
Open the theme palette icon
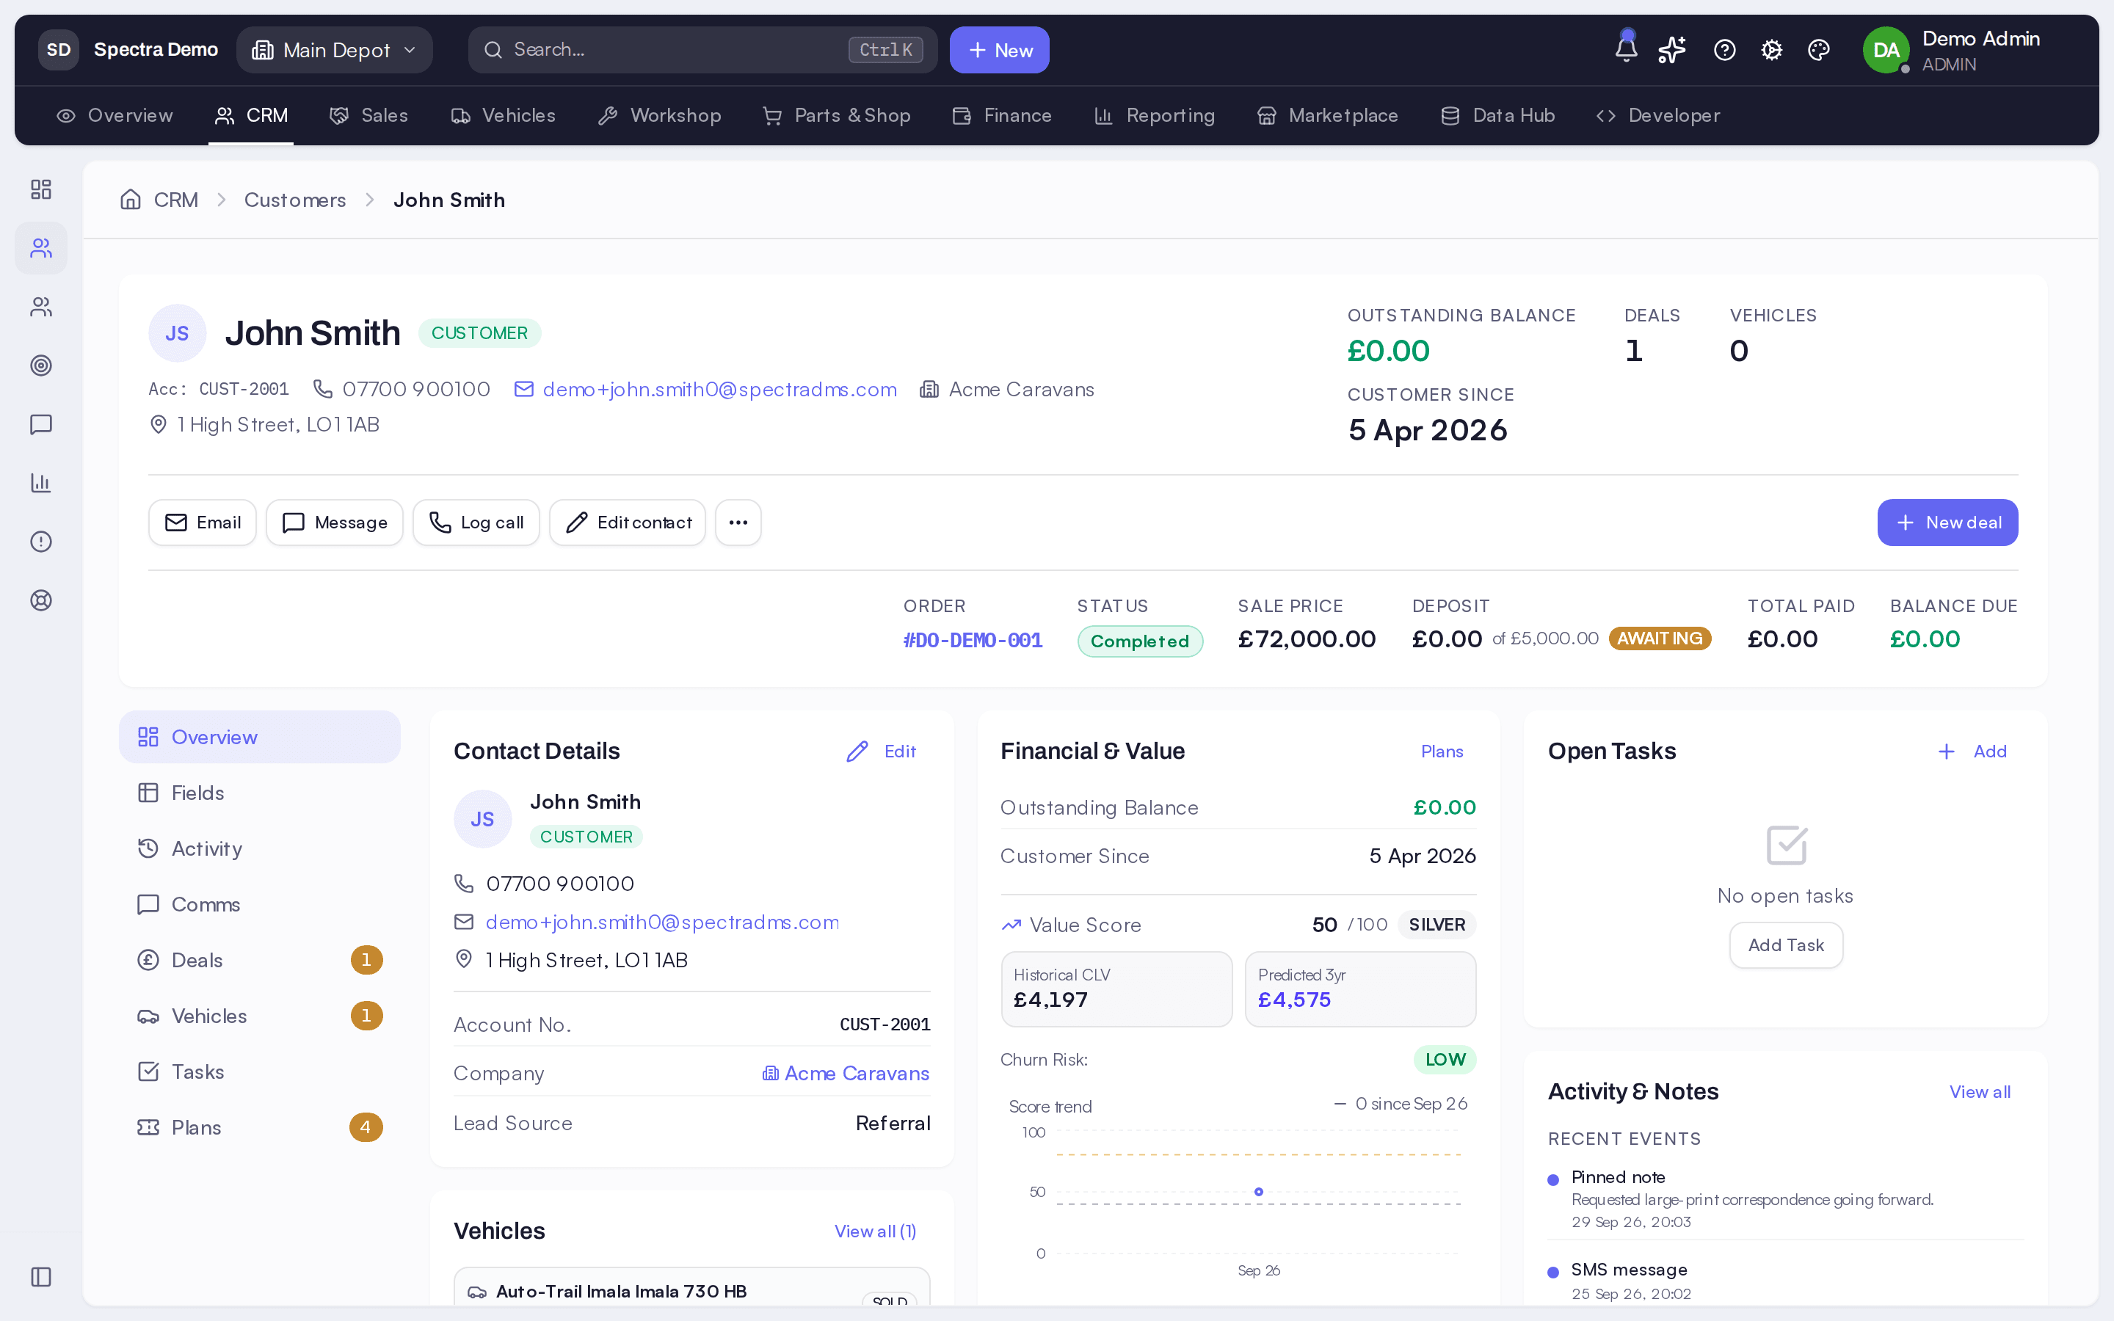click(x=1819, y=50)
